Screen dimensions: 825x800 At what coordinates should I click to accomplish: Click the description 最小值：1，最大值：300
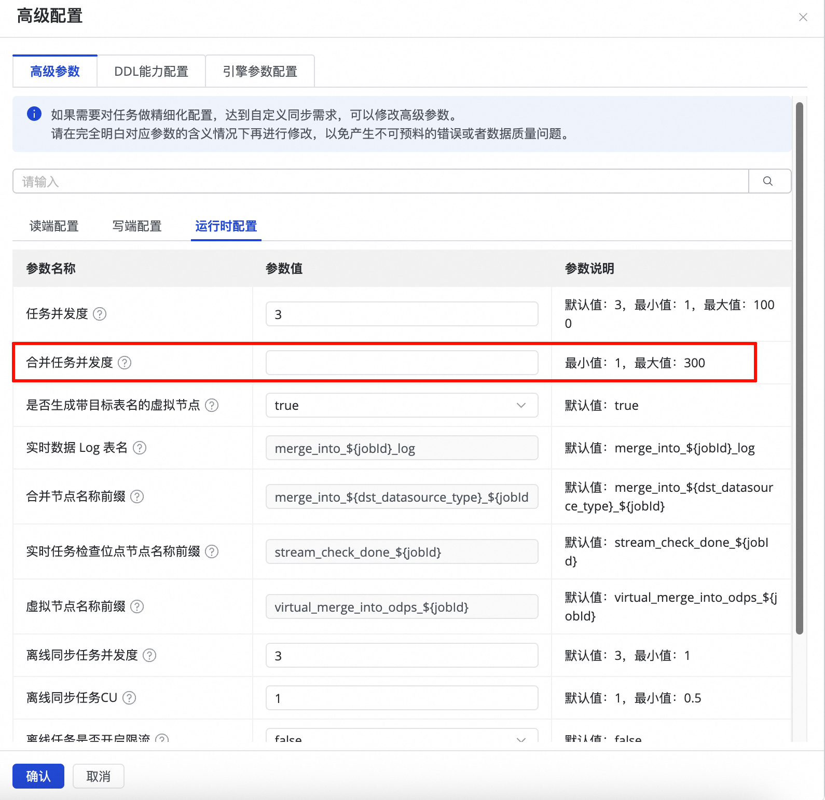[x=635, y=363]
